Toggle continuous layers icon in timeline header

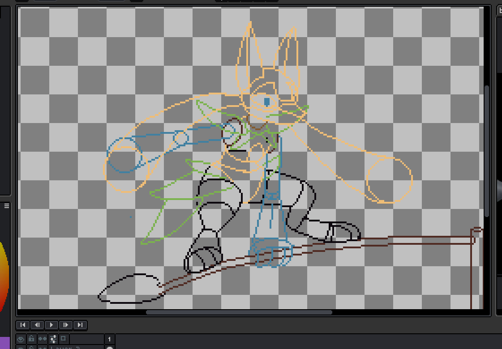[x=42, y=339]
